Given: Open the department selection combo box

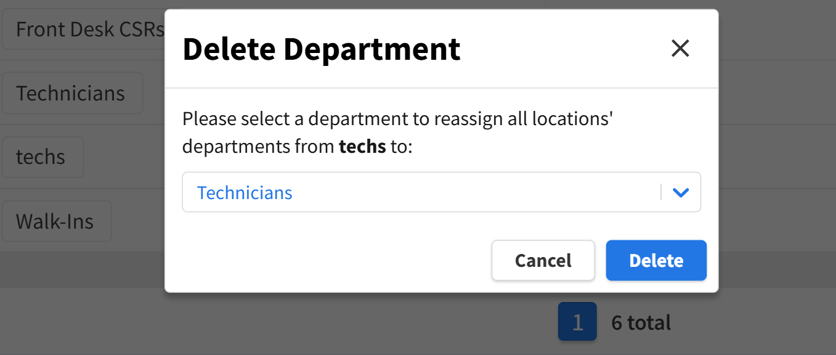Looking at the screenshot, I should [441, 192].
